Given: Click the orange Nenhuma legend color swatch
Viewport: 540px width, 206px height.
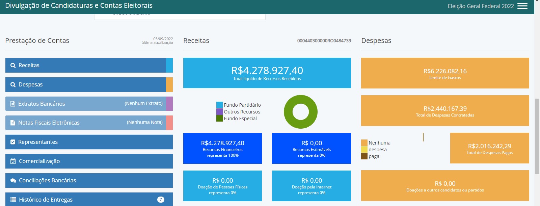Looking at the screenshot, I should click(364, 143).
